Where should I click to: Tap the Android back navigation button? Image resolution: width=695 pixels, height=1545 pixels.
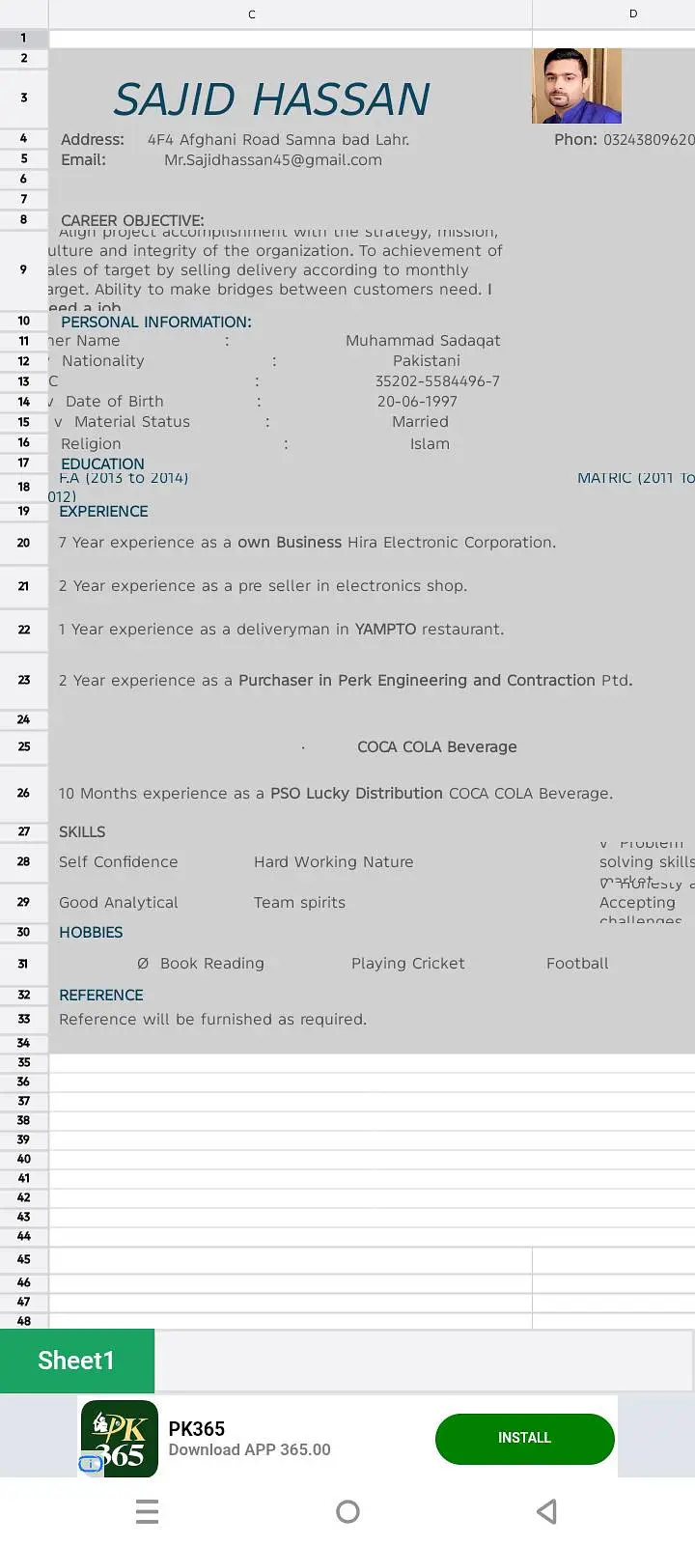(546, 1511)
